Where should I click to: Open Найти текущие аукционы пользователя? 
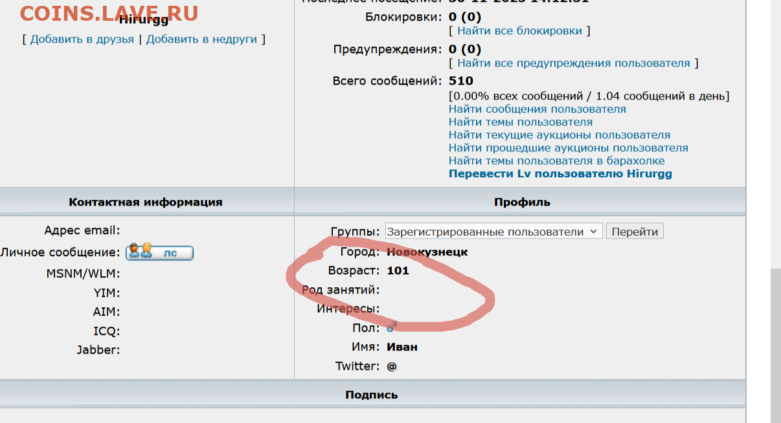click(559, 135)
